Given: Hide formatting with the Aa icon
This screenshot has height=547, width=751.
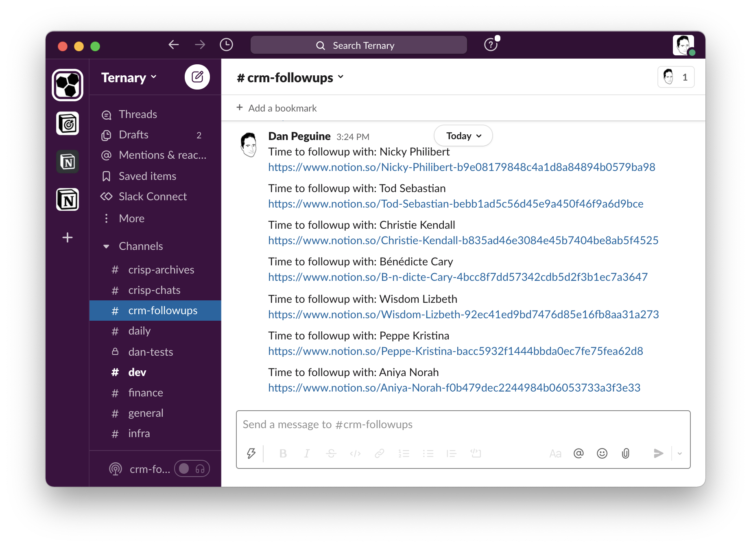Looking at the screenshot, I should [555, 453].
